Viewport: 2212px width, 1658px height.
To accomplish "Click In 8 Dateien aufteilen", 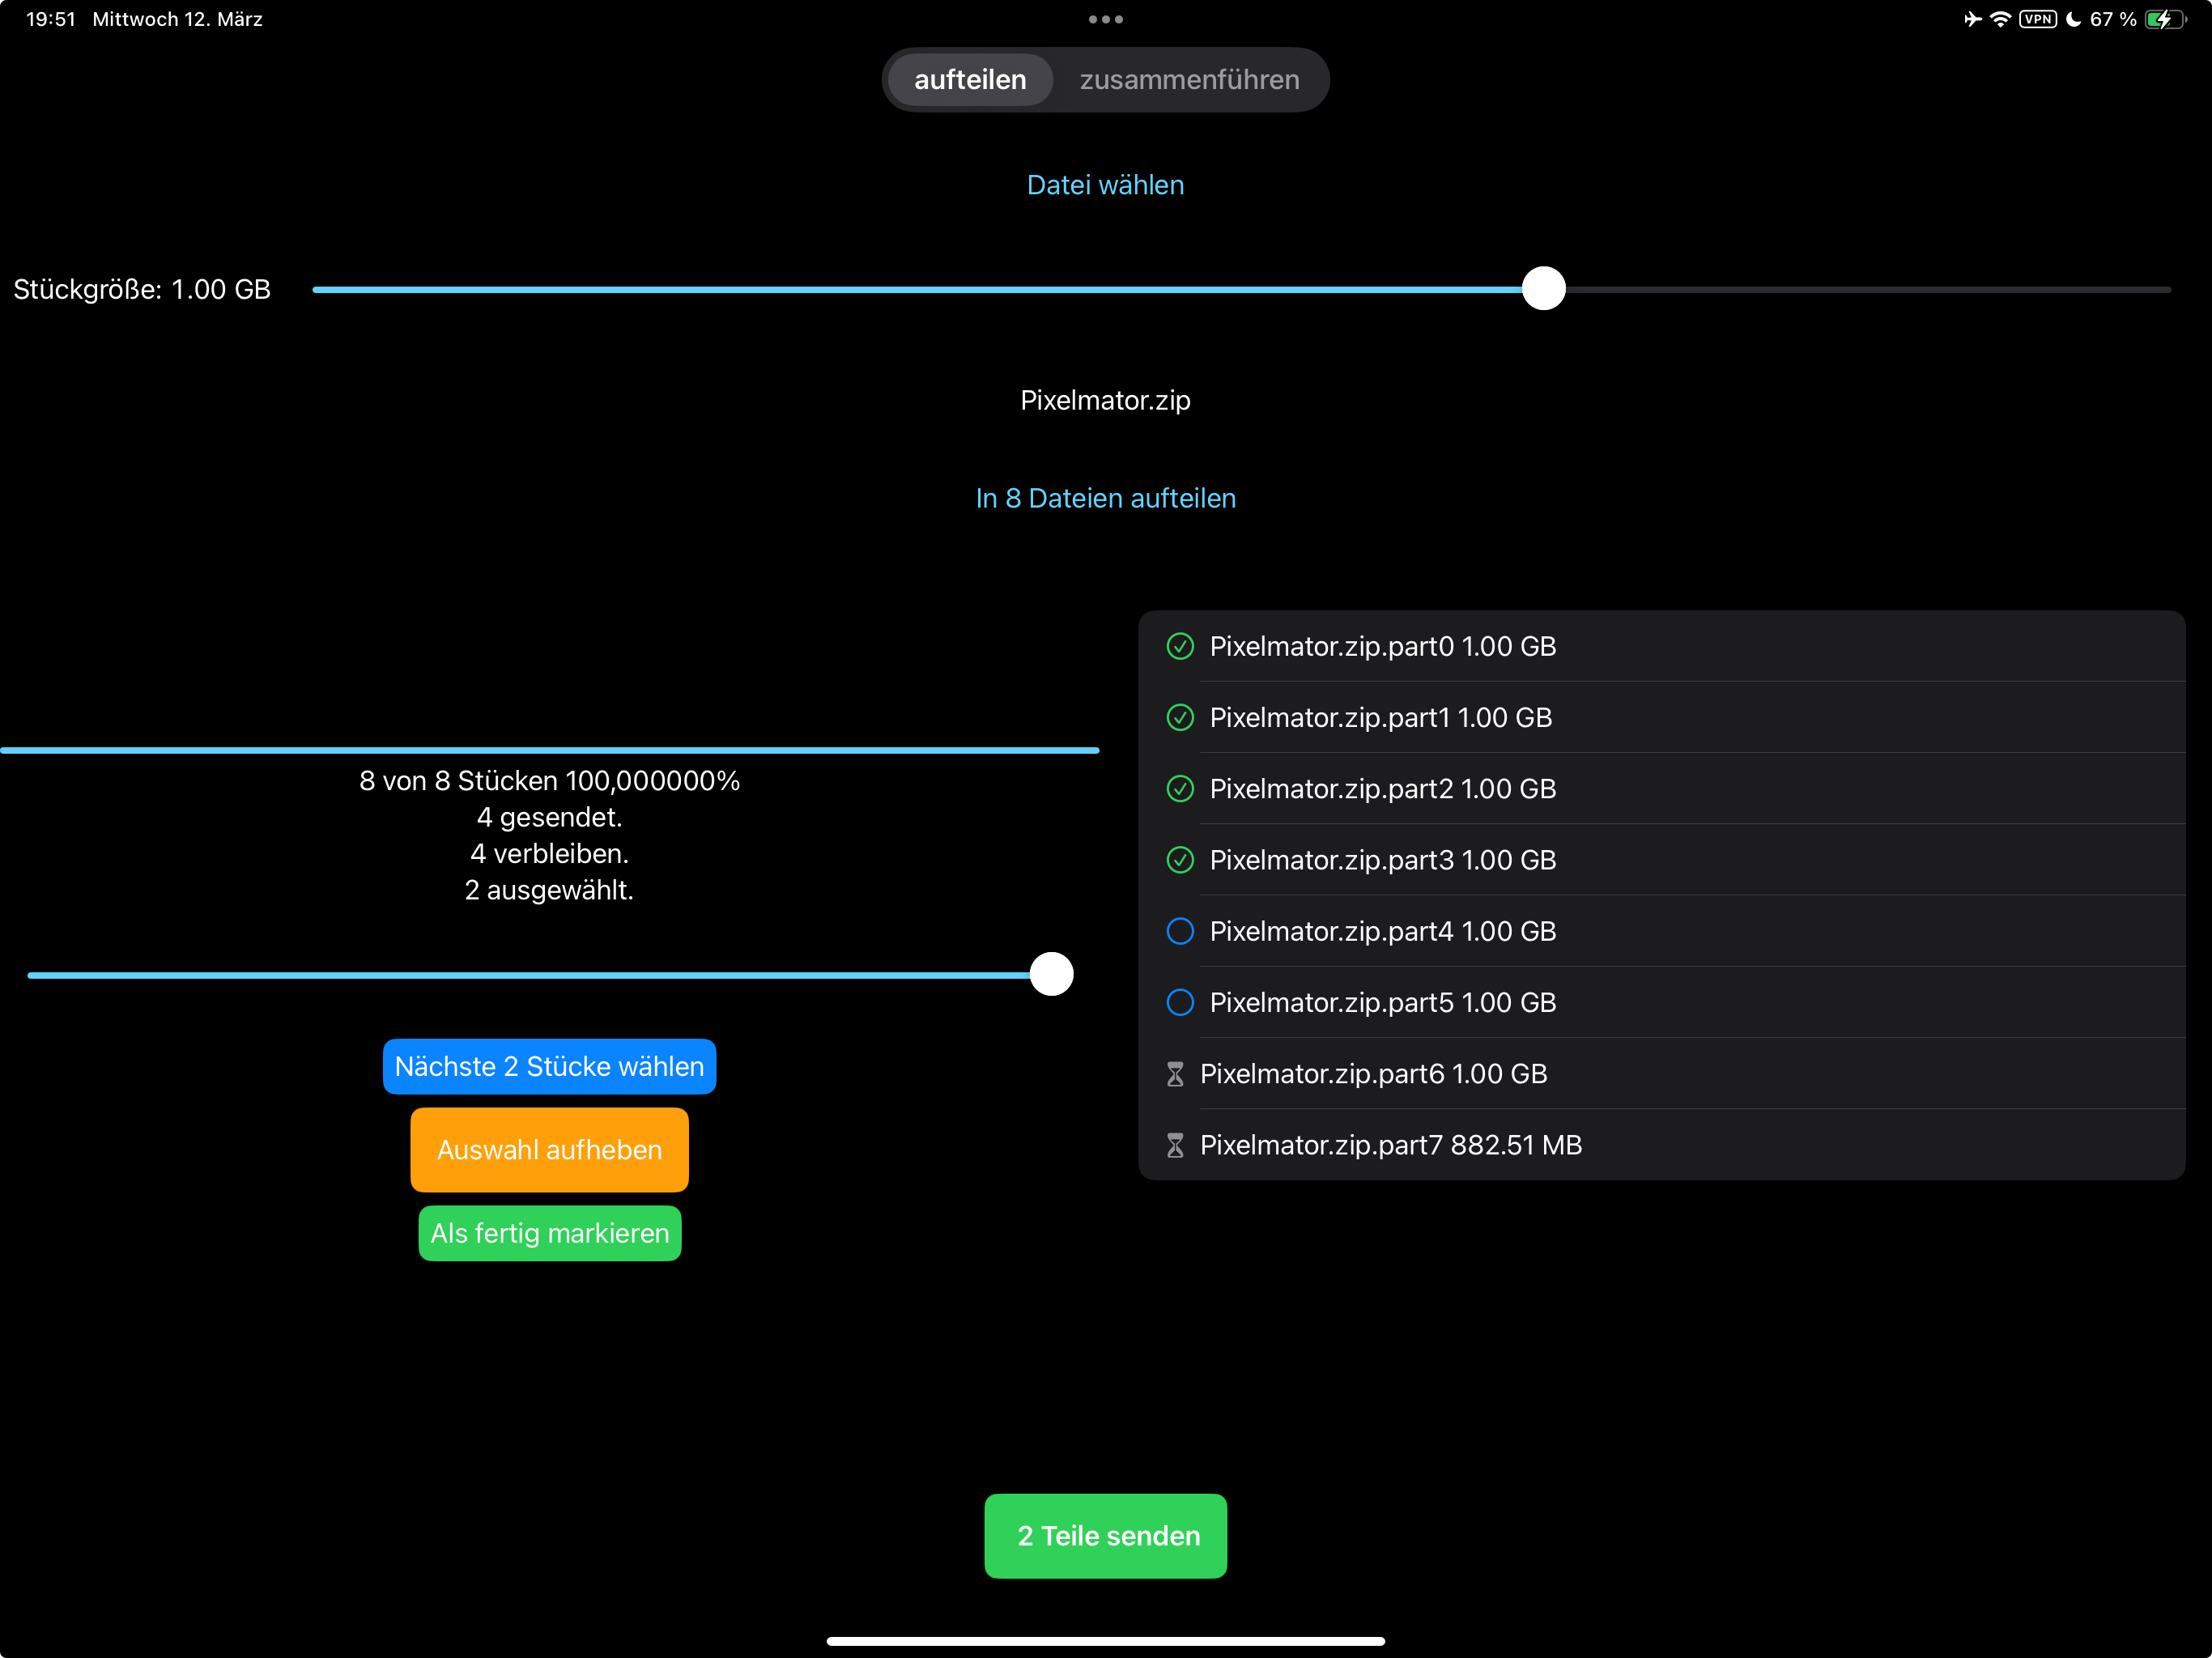I will pyautogui.click(x=1105, y=498).
